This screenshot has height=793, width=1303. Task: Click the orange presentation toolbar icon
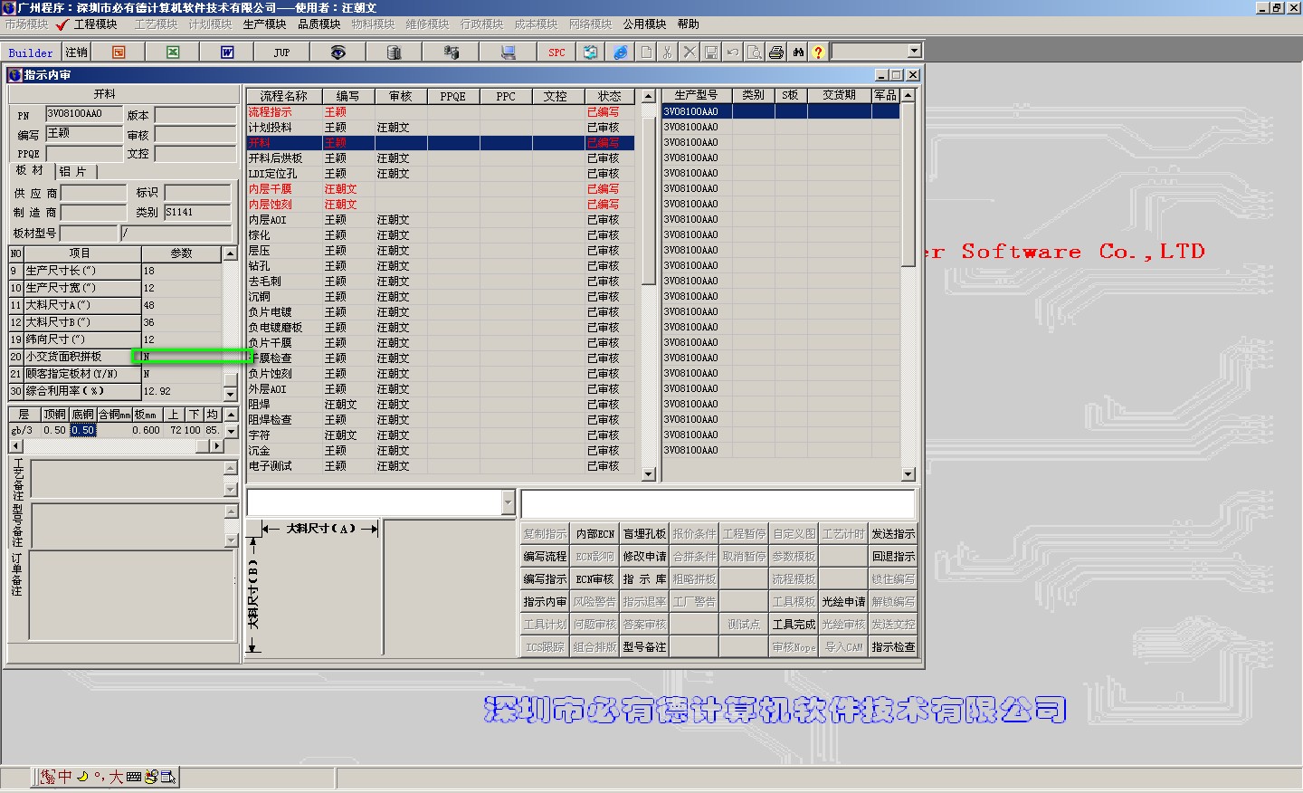pos(119,53)
